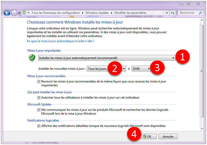The height and width of the screenshot is (145, 207).
Task: Open Tous les Panneaux de configuration breadcrumb
Action: tap(56, 13)
